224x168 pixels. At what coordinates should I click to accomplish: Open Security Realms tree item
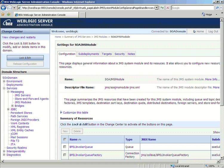(x=16, y=148)
